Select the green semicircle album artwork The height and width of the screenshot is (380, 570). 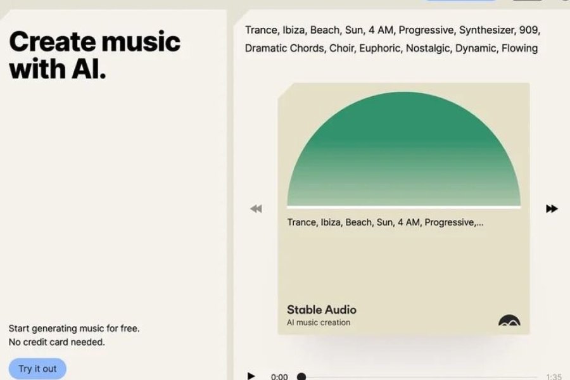coord(403,152)
